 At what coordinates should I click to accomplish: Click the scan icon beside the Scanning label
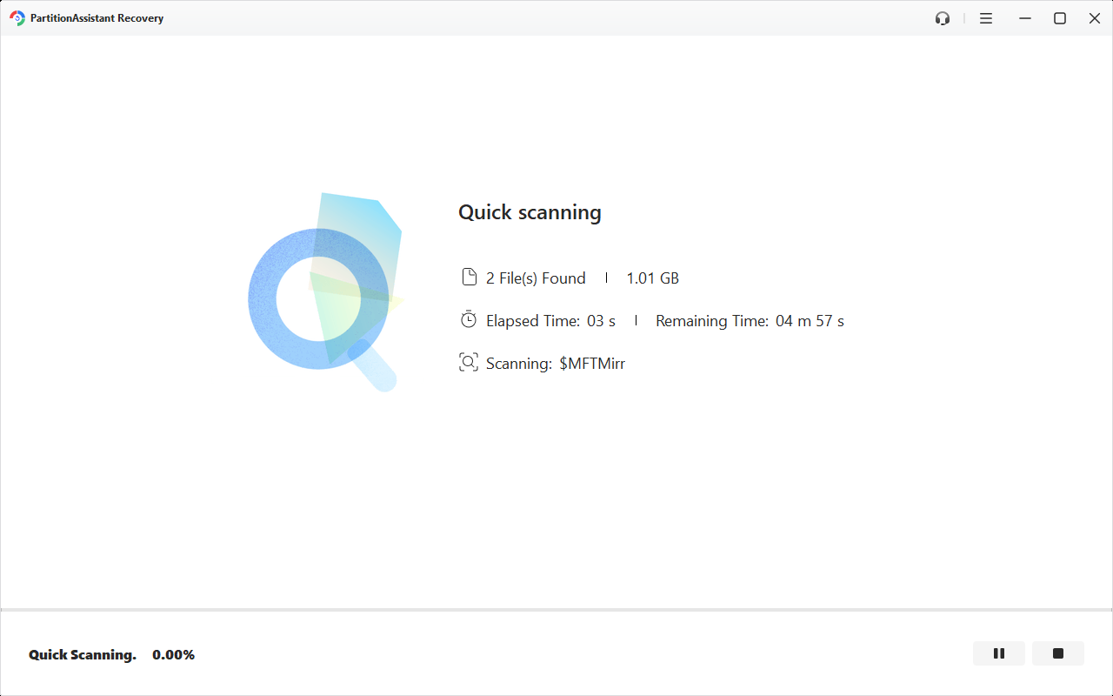[469, 362]
